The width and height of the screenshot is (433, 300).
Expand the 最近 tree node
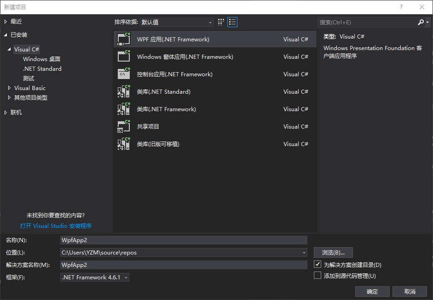pos(6,22)
